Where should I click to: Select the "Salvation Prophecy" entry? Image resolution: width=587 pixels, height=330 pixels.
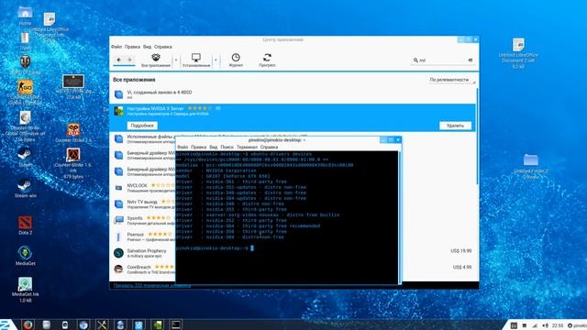143,253
